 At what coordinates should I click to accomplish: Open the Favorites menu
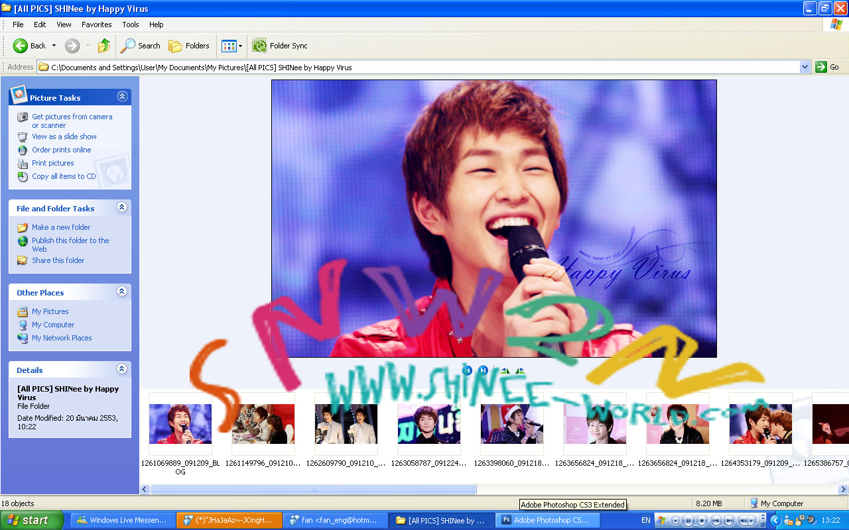(97, 25)
